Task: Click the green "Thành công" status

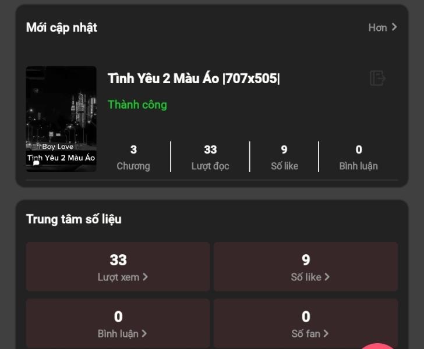Action: coord(137,105)
